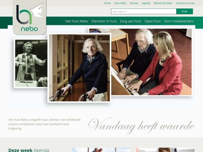Open the Agenda link in top navigation
The width and height of the screenshot is (203, 152).
click(x=146, y=3)
